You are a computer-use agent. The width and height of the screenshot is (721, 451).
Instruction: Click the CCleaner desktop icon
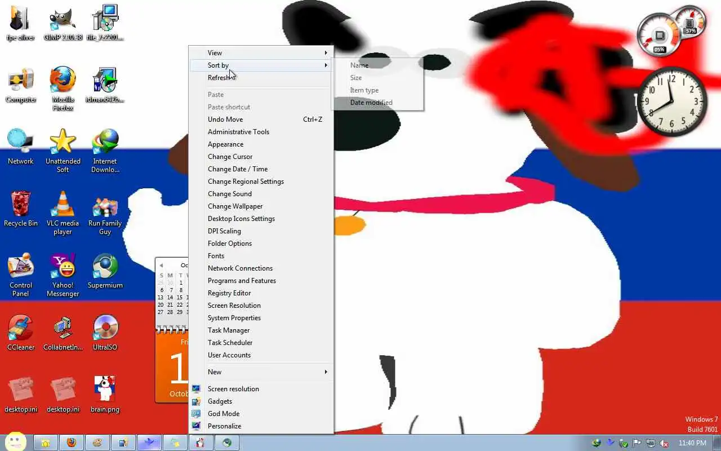tap(21, 333)
